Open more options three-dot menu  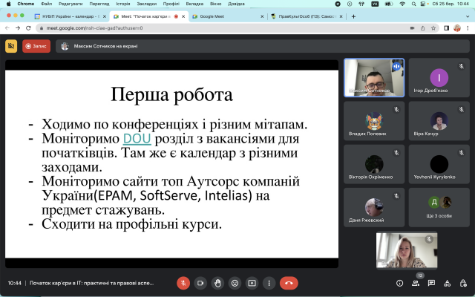(x=269, y=283)
